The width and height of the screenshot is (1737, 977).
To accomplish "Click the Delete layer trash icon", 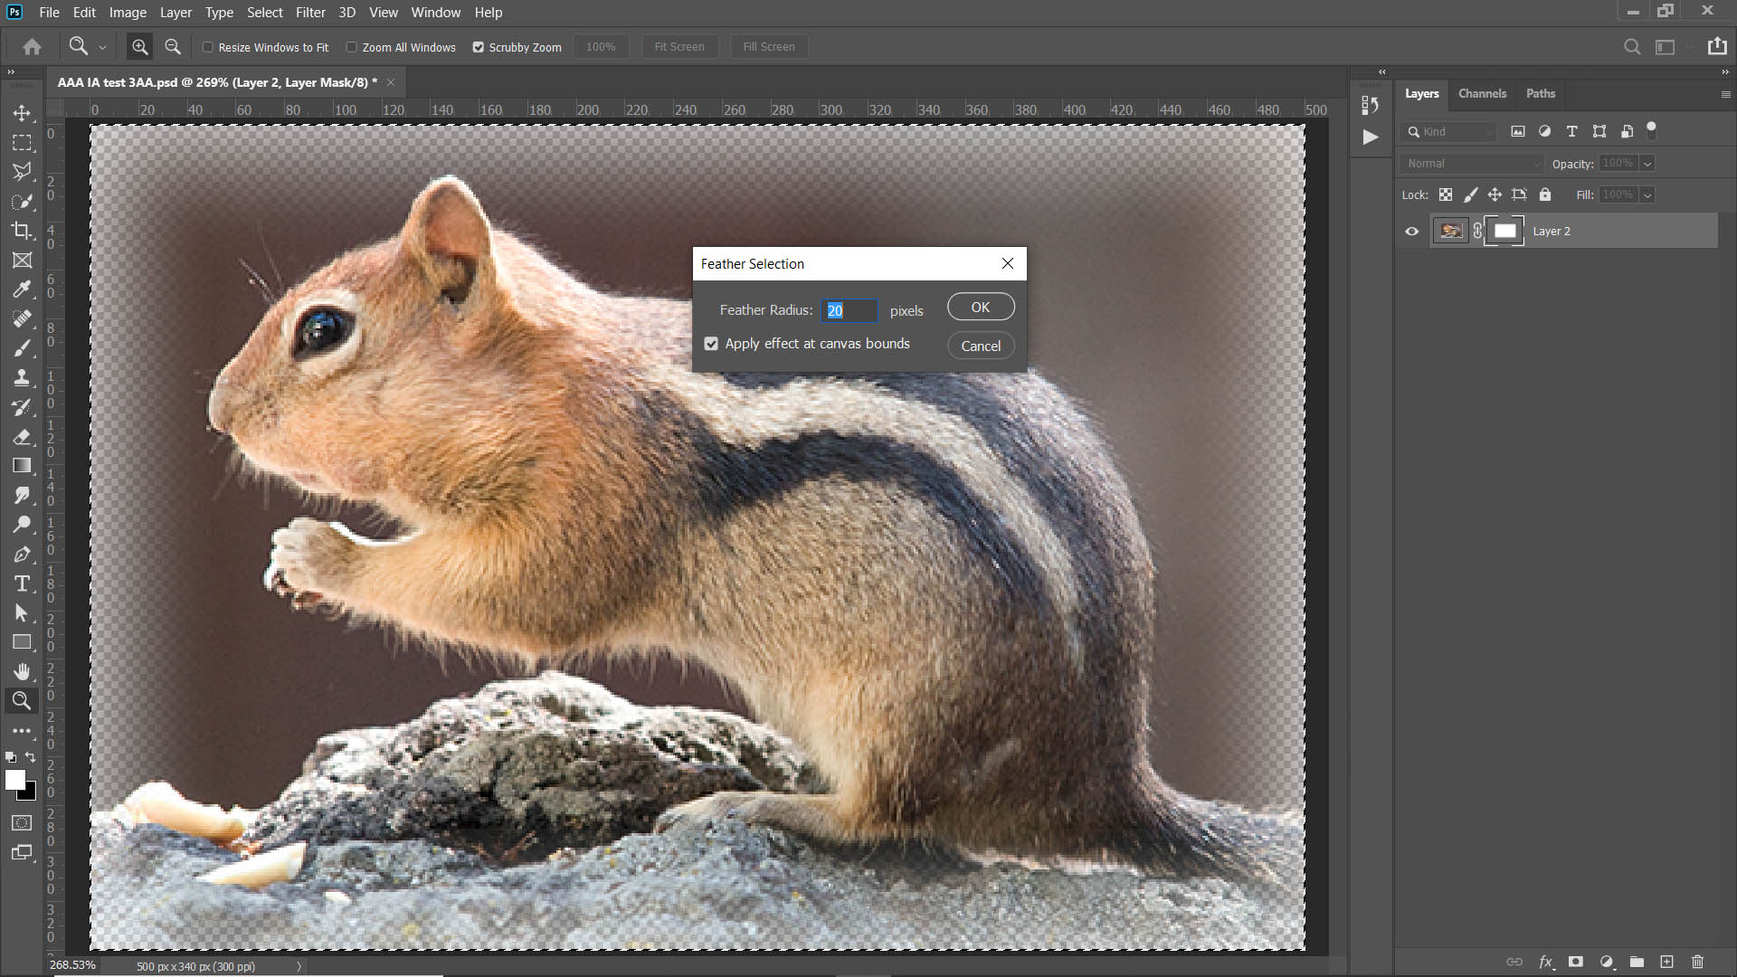I will 1697,962.
